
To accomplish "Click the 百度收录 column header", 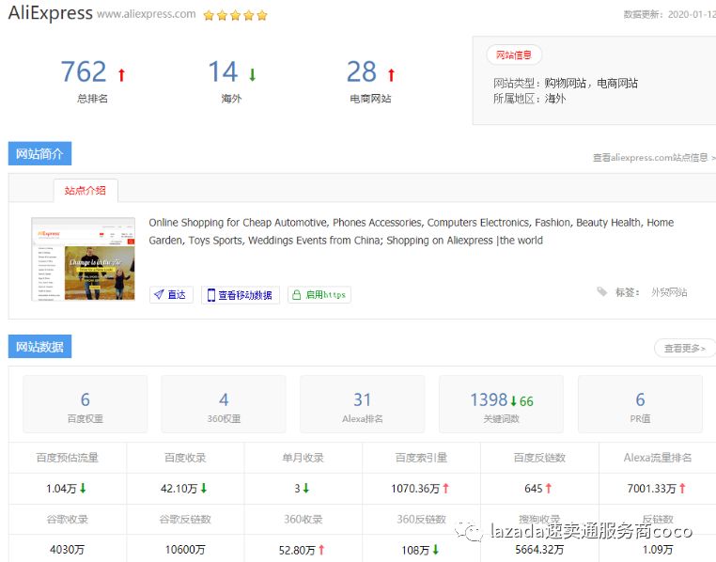I will click(x=185, y=458).
